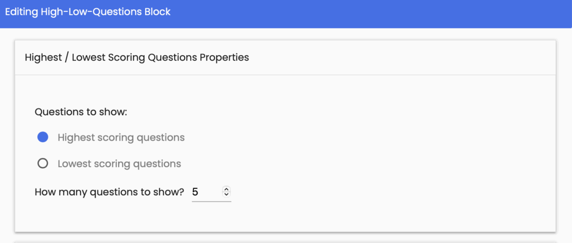Select the Highest scoring questions radio button

coord(43,138)
